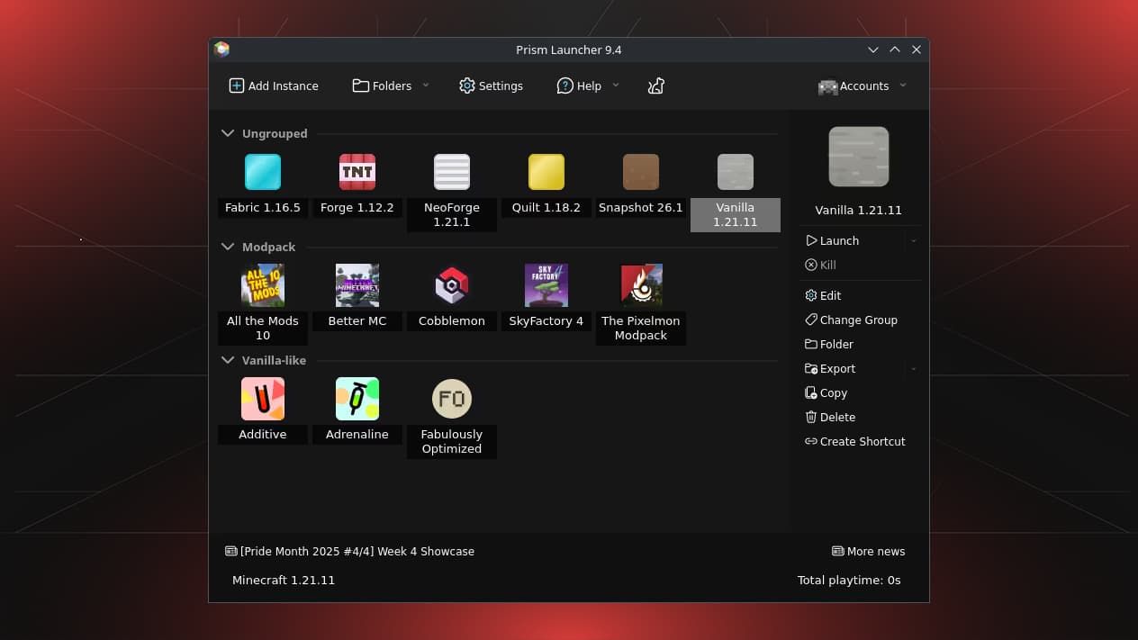Image resolution: width=1138 pixels, height=640 pixels.
Task: Select the NeoForge 1.21.1 iron block icon
Action: [x=452, y=172]
